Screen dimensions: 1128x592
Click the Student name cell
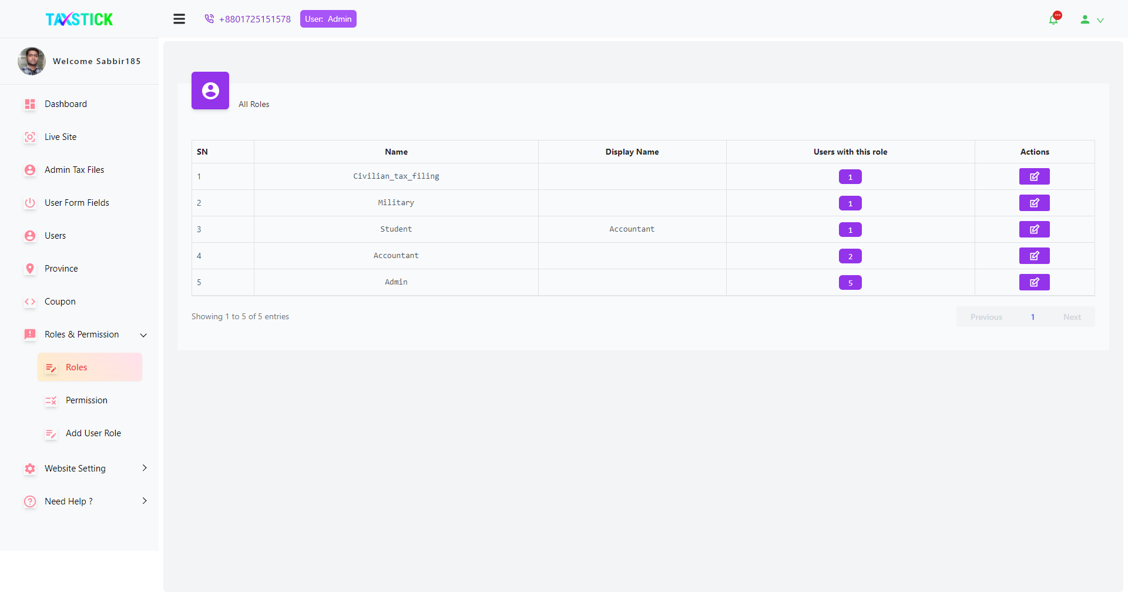(x=396, y=229)
